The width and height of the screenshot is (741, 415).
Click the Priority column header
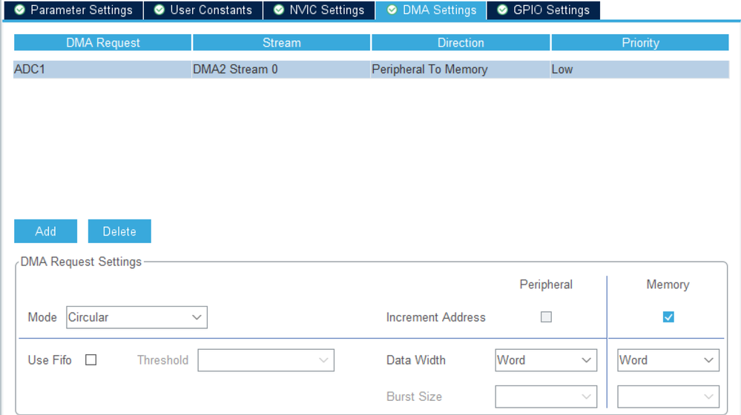(x=640, y=42)
